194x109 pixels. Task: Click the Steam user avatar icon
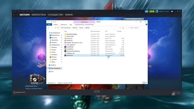(x=157, y=12)
